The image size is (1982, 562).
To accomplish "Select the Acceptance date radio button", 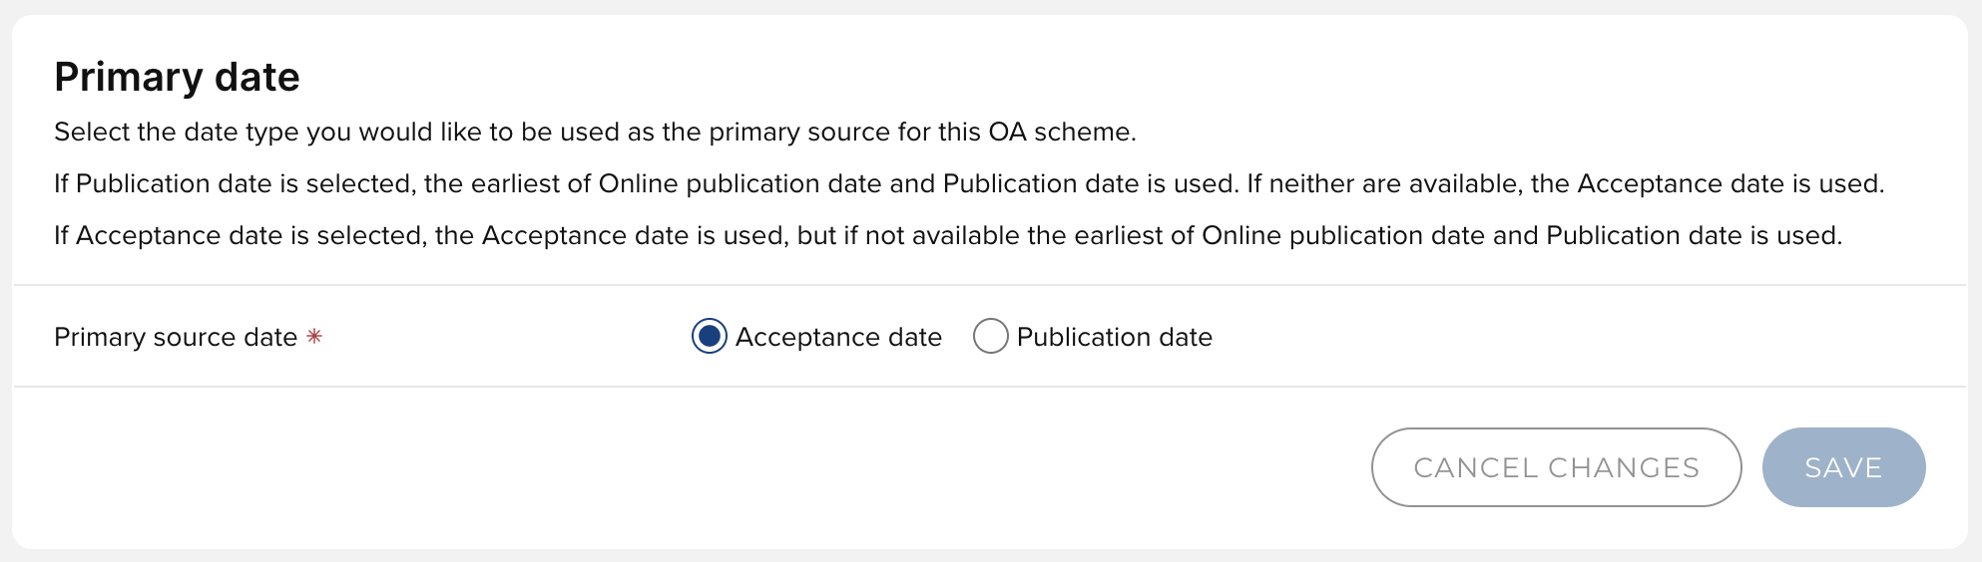I will [x=709, y=337].
